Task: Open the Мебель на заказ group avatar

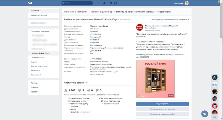Action: click(140, 27)
